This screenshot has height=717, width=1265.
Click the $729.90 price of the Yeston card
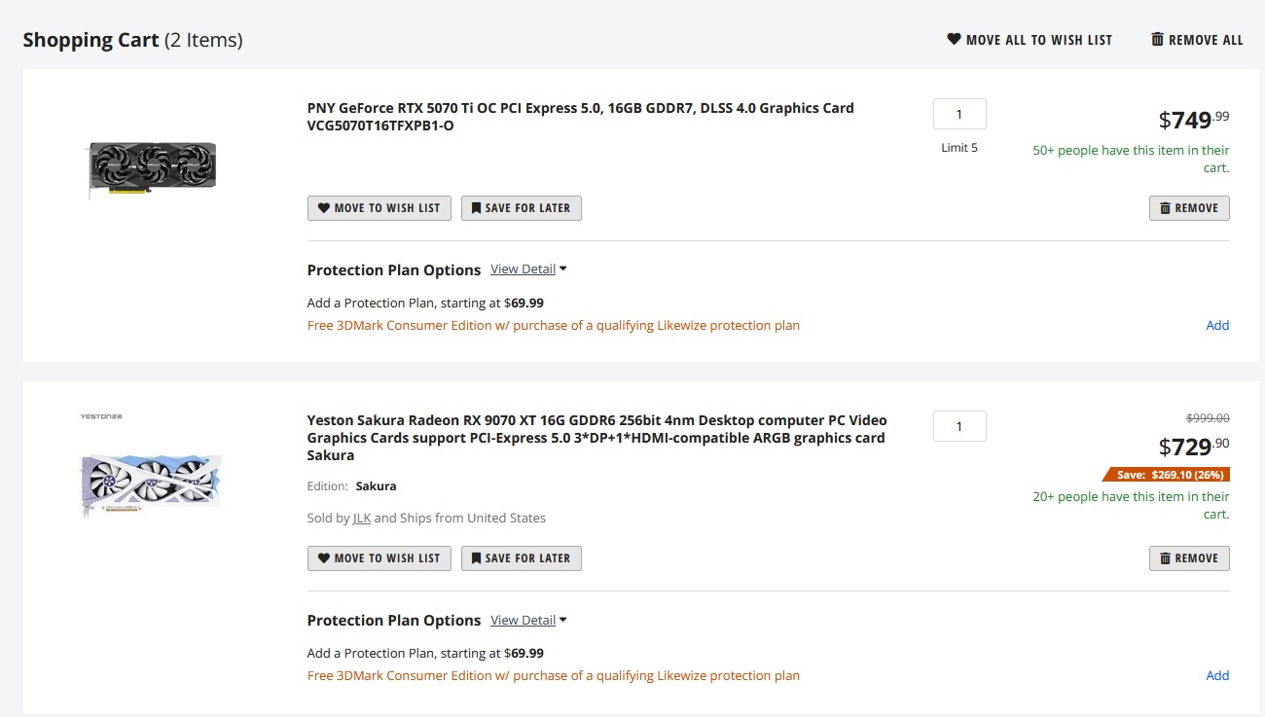pos(1194,447)
